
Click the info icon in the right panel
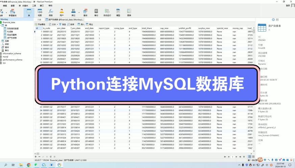point(273,19)
